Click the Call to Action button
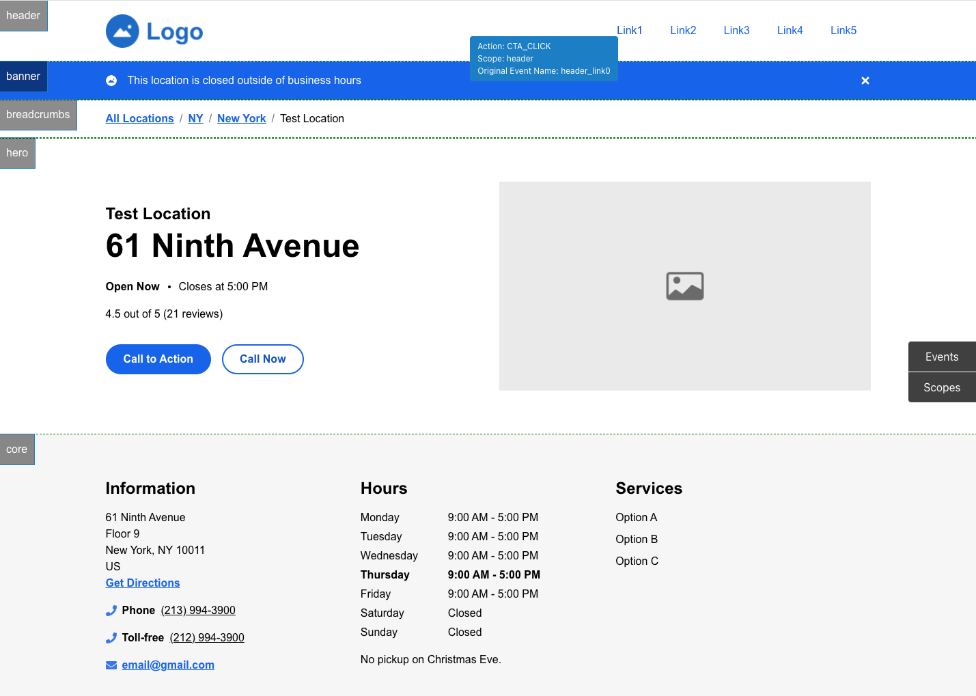 [x=158, y=359]
